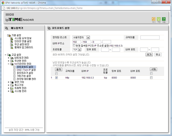
Task: Click the 인터넷 연결 설정 page icon
Action: coord(12,42)
